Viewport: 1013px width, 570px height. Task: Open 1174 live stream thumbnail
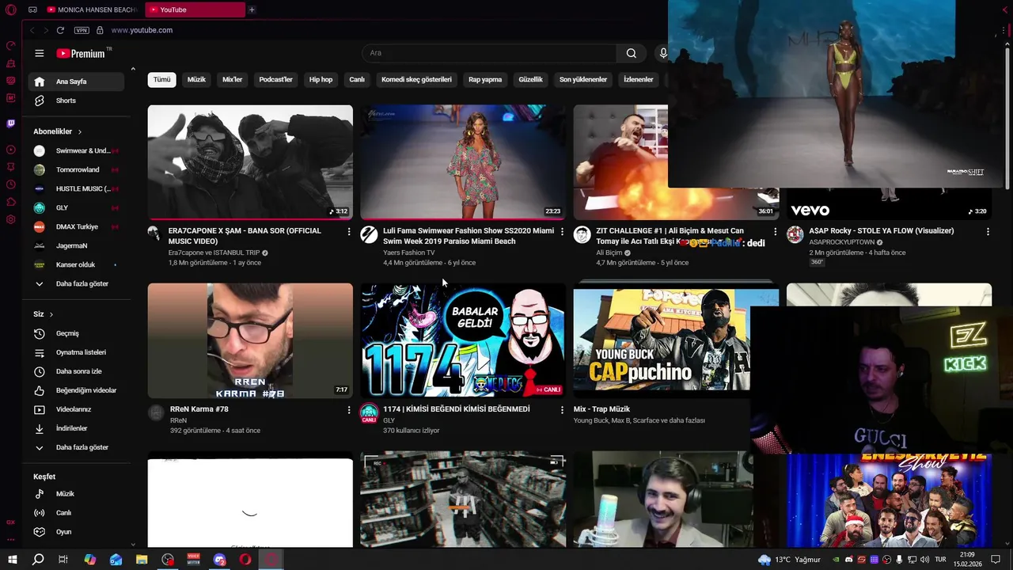click(x=463, y=340)
